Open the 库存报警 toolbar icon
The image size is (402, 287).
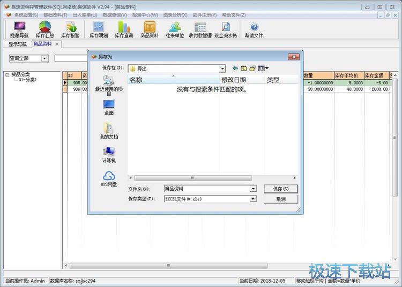[70, 29]
